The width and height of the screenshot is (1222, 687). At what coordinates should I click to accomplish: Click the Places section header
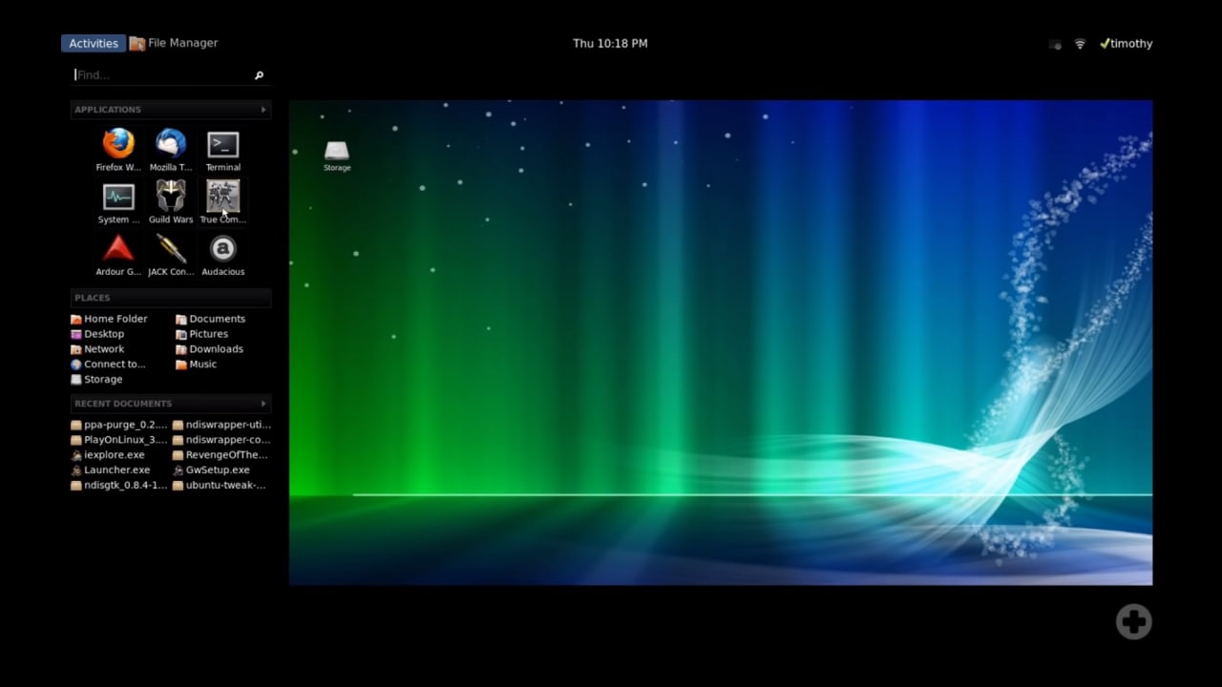click(171, 298)
